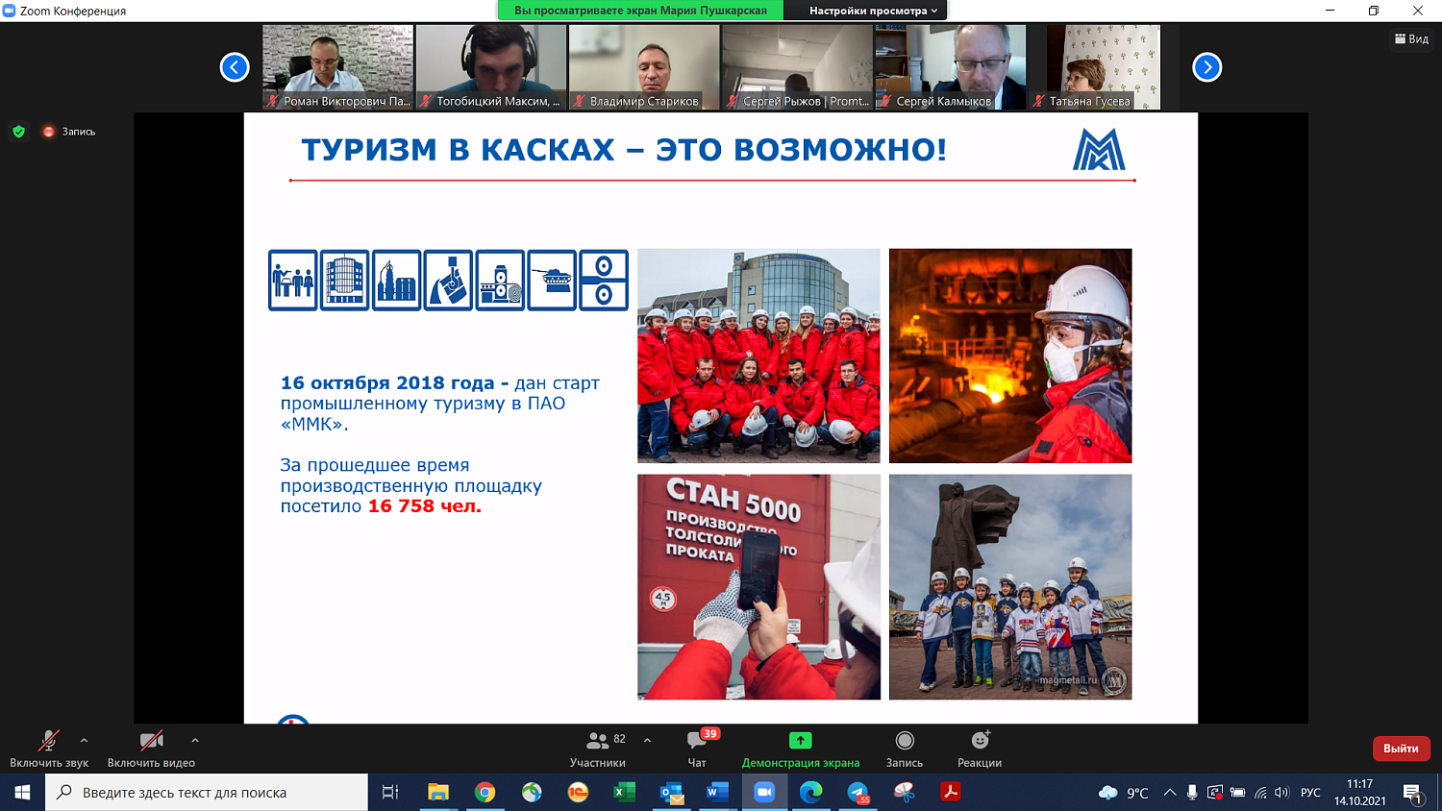Click the security shield icon at top left
This screenshot has width=1442, height=811.
pos(19,130)
